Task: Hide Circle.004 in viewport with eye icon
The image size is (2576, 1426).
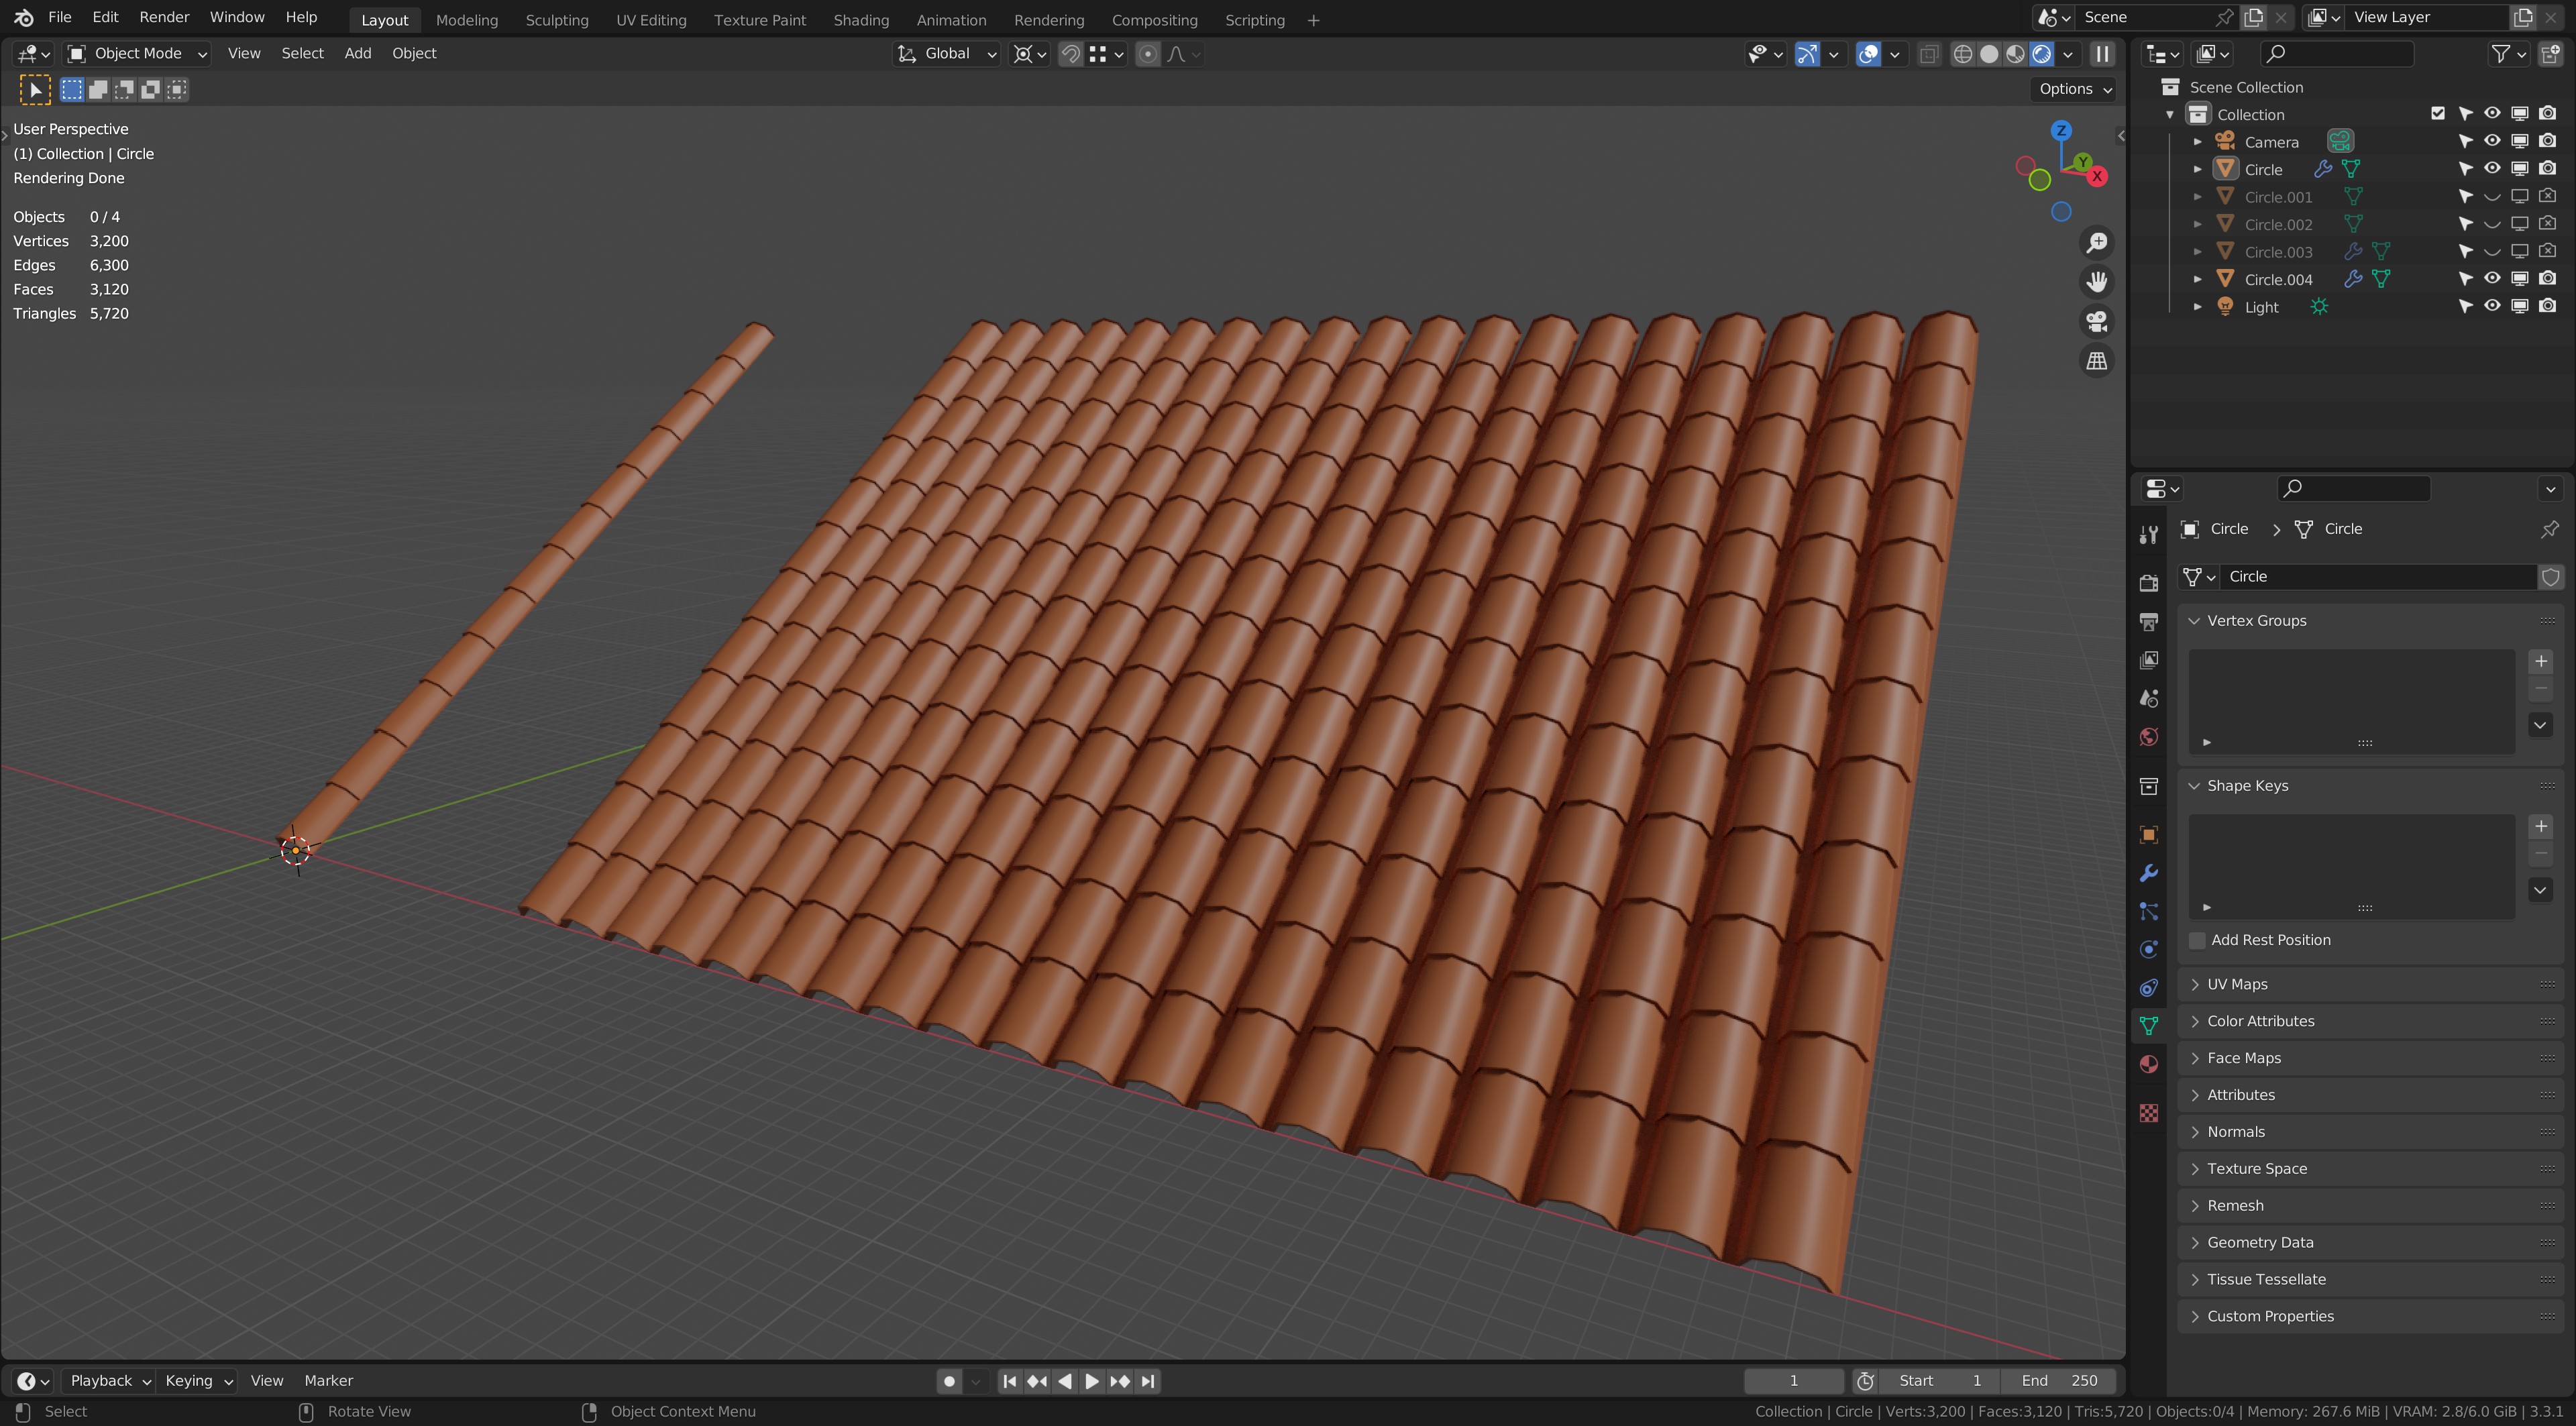Action: (2492, 279)
